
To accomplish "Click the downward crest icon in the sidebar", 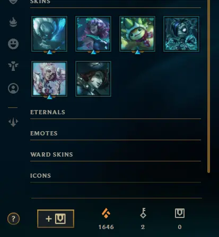I will 13,122.
